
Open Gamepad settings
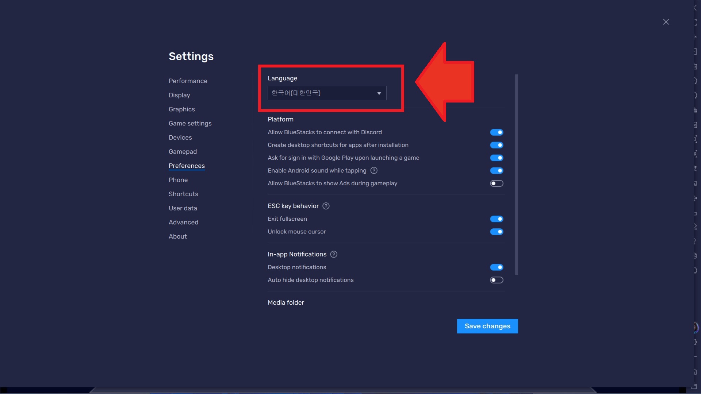[x=183, y=152]
